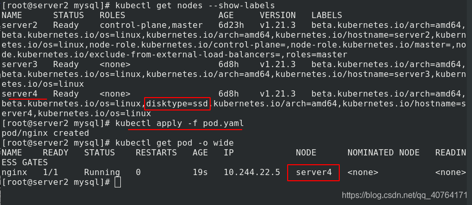Viewport: 472px width, 205px height.
Task: Click the READY column header
Action: 55,153
